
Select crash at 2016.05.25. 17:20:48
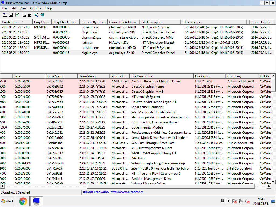point(137,32)
